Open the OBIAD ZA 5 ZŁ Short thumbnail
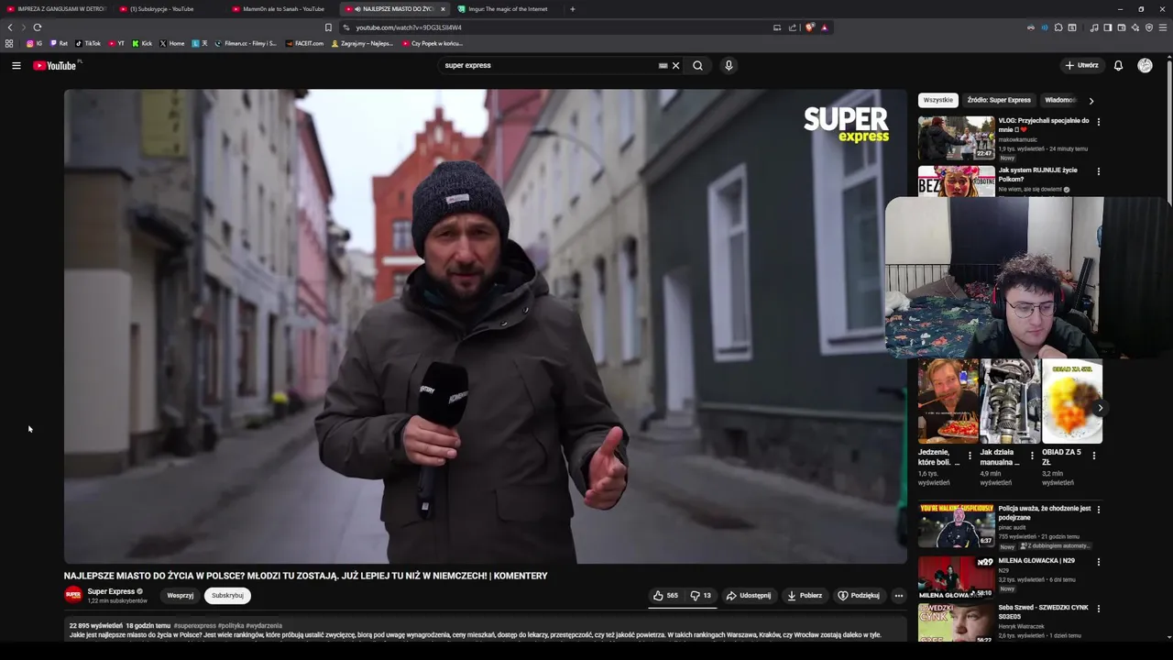Screen dimensions: 1173x660 (x=1072, y=401)
